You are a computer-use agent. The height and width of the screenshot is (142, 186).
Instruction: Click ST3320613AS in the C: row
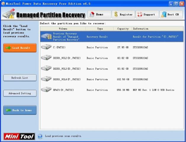[x=140, y=48]
